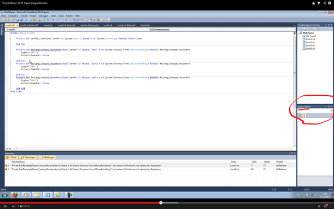Click the Save All toolbar icon
Image resolution: width=334 pixels, height=209 pixels.
click(x=22, y=20)
